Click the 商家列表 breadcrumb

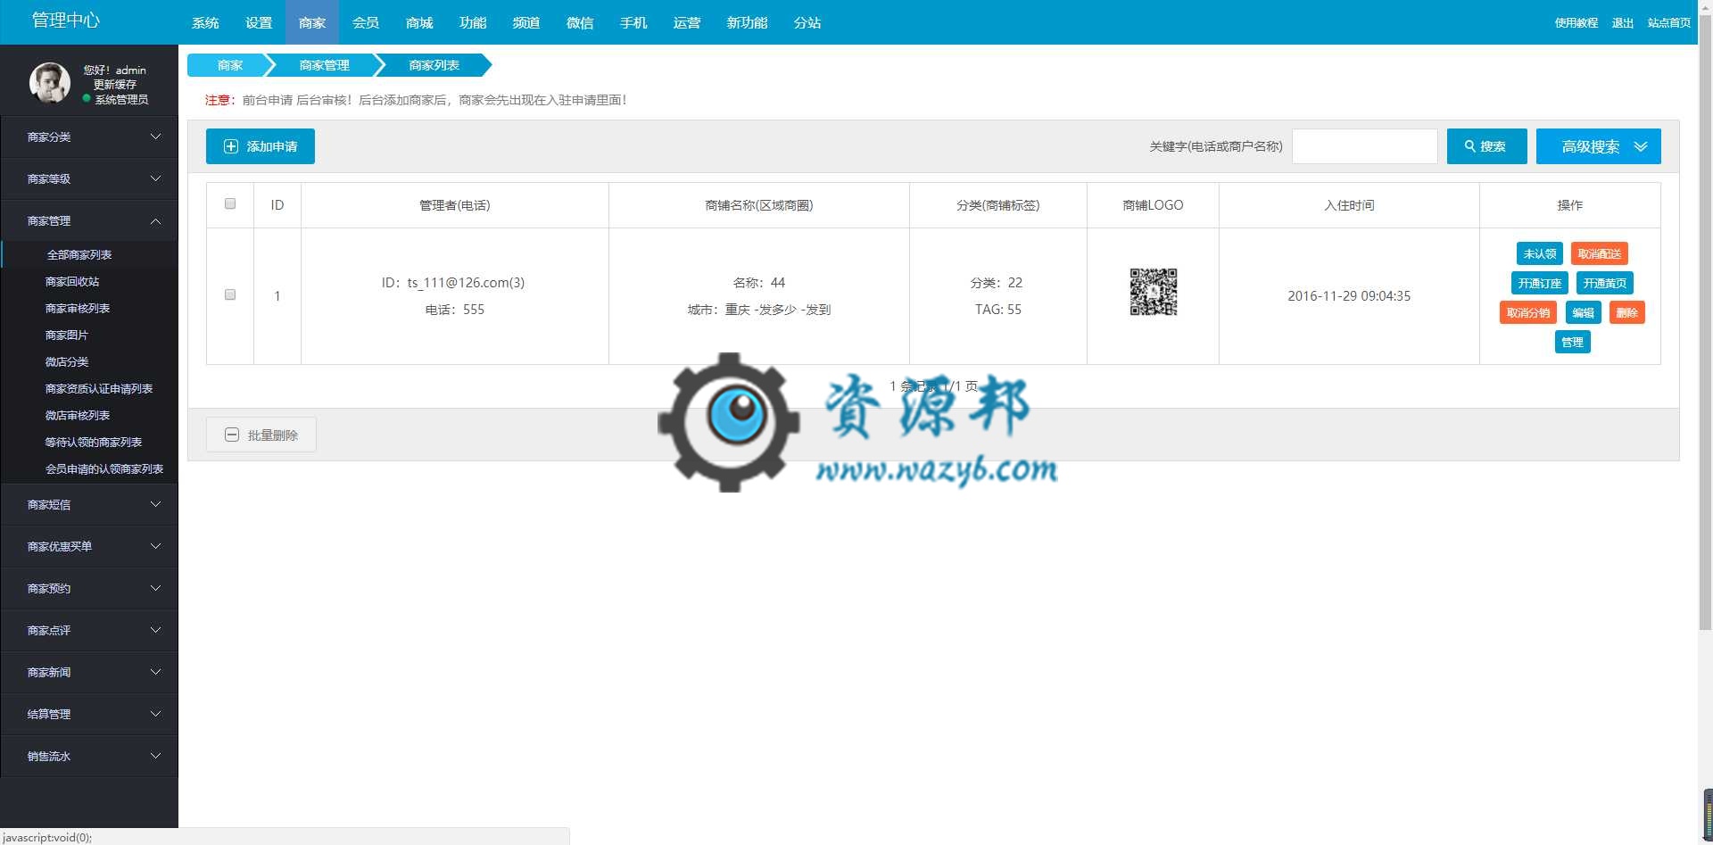click(434, 65)
